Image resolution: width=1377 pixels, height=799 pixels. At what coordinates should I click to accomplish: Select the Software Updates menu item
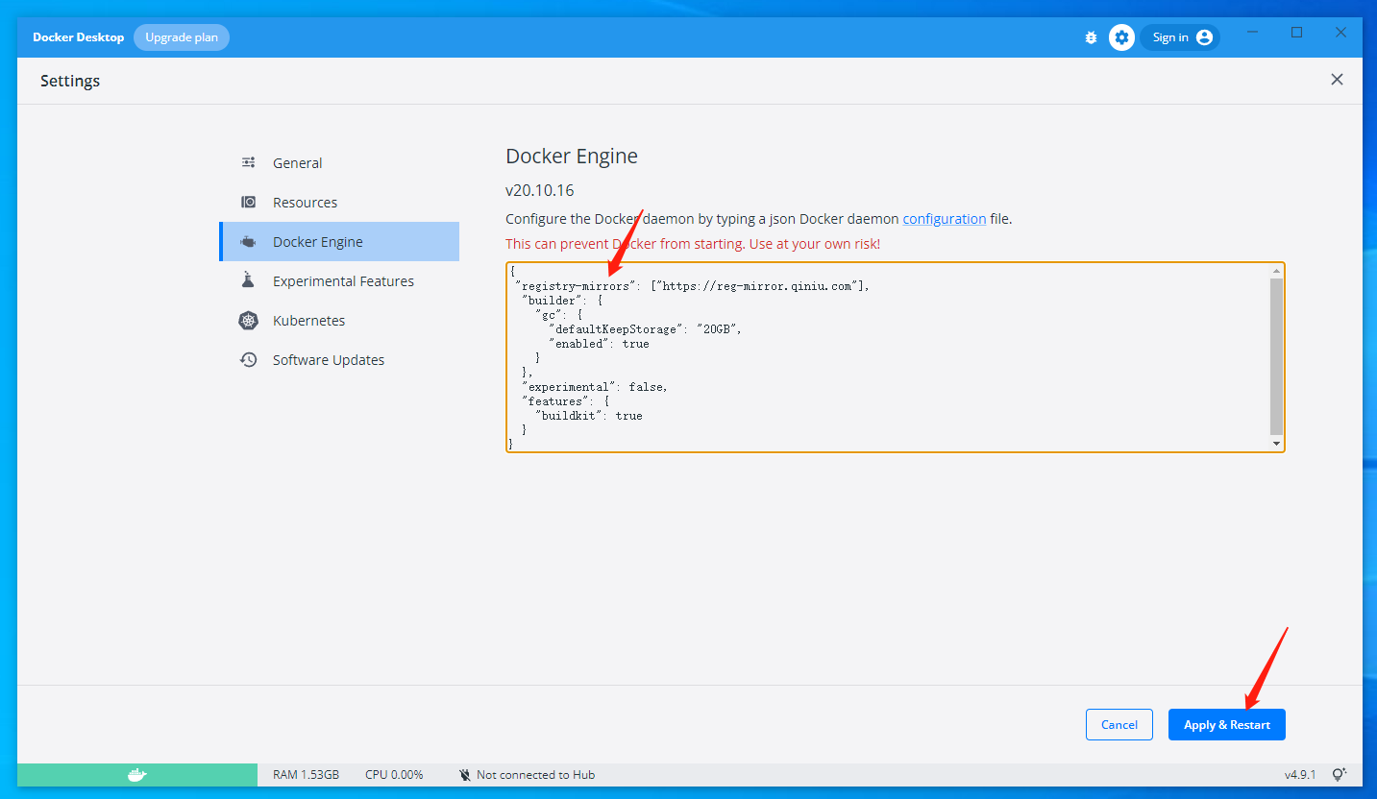pyautogui.click(x=328, y=360)
